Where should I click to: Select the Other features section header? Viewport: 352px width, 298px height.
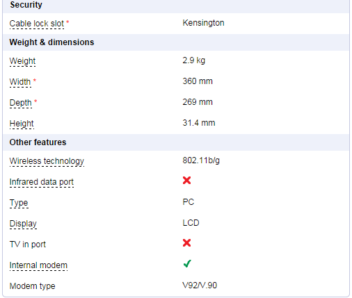176,142
